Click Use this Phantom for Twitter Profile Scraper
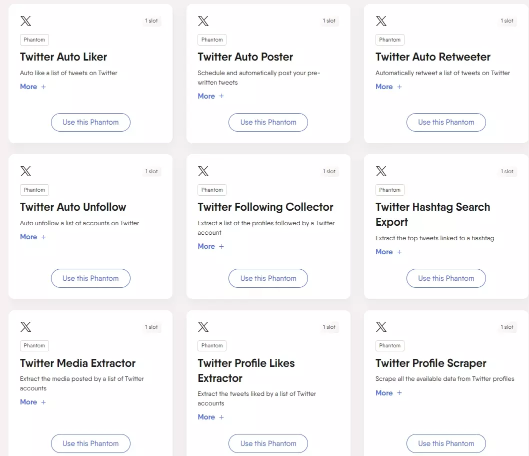This screenshot has width=529, height=456. (445, 443)
